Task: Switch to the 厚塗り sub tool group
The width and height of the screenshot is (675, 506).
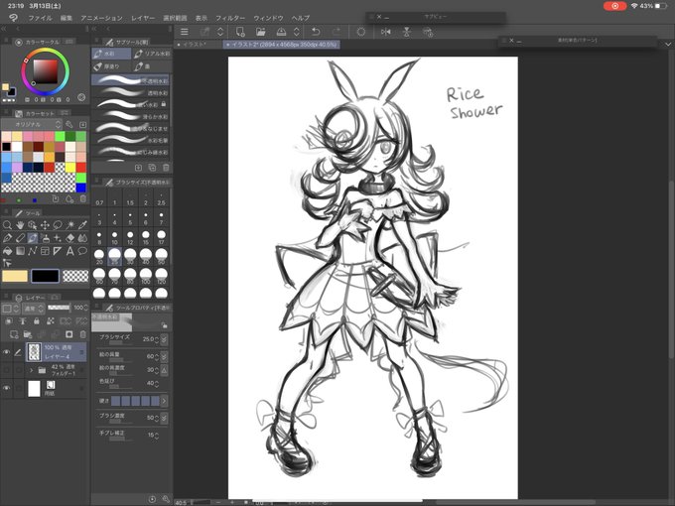Action: click(111, 66)
